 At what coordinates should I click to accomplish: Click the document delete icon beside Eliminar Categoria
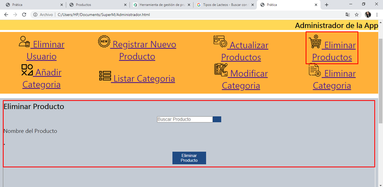click(x=315, y=70)
